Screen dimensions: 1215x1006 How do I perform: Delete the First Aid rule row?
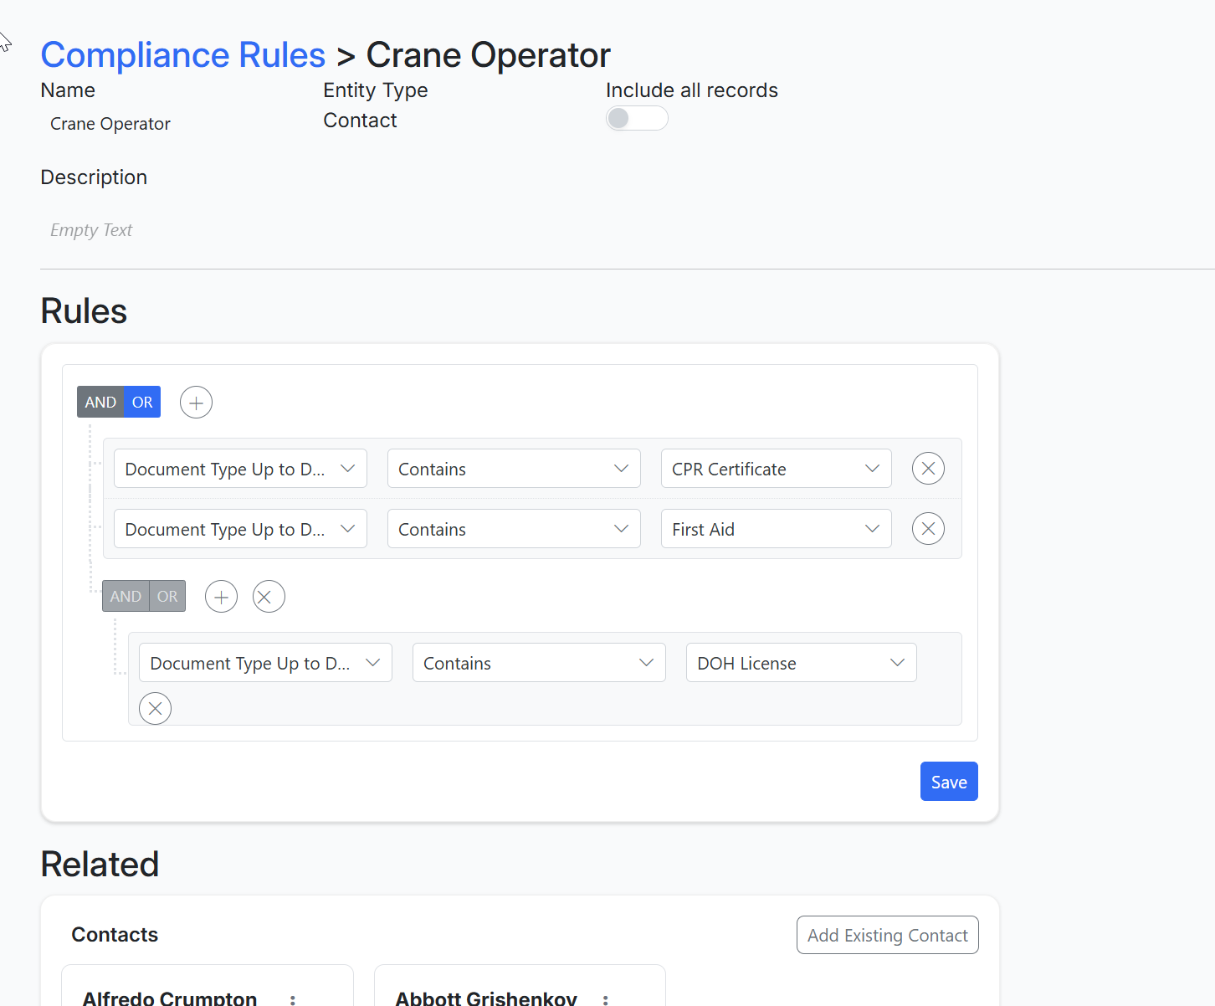(x=928, y=529)
